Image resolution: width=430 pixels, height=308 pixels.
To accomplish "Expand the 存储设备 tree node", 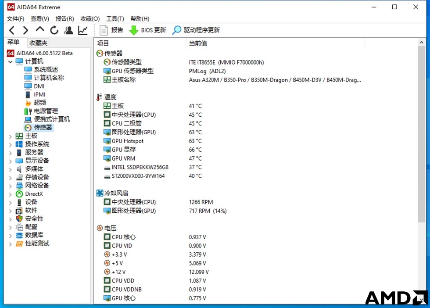I will [11, 178].
